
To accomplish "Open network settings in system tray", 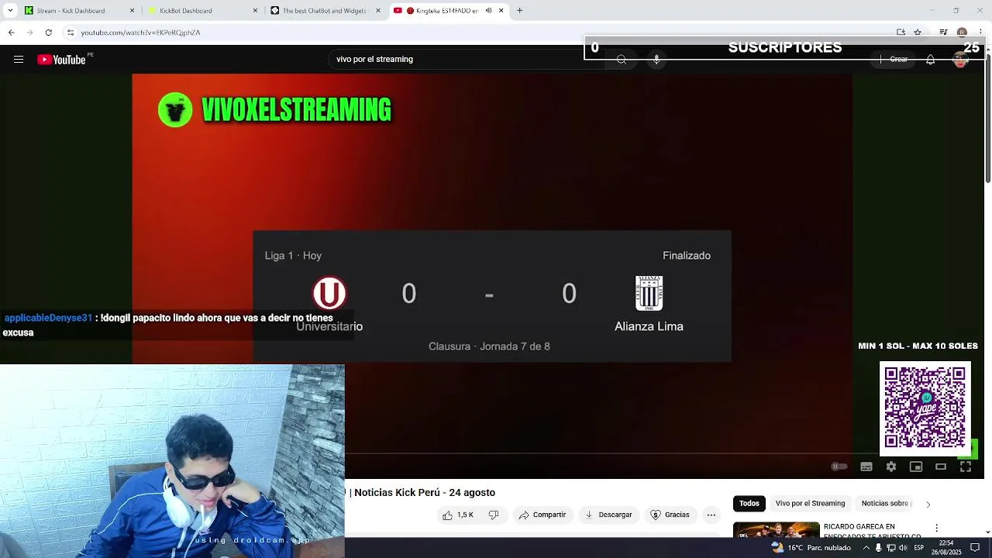I will tap(890, 548).
